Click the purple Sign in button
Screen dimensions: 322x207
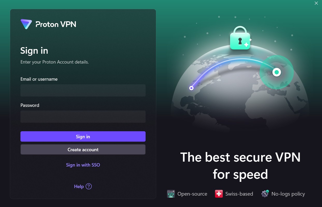(x=83, y=136)
